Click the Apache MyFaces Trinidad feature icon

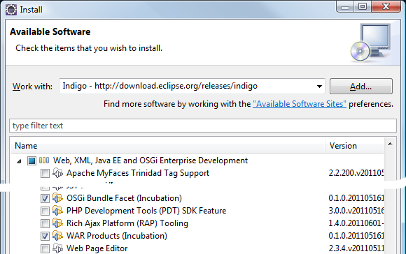[57, 173]
